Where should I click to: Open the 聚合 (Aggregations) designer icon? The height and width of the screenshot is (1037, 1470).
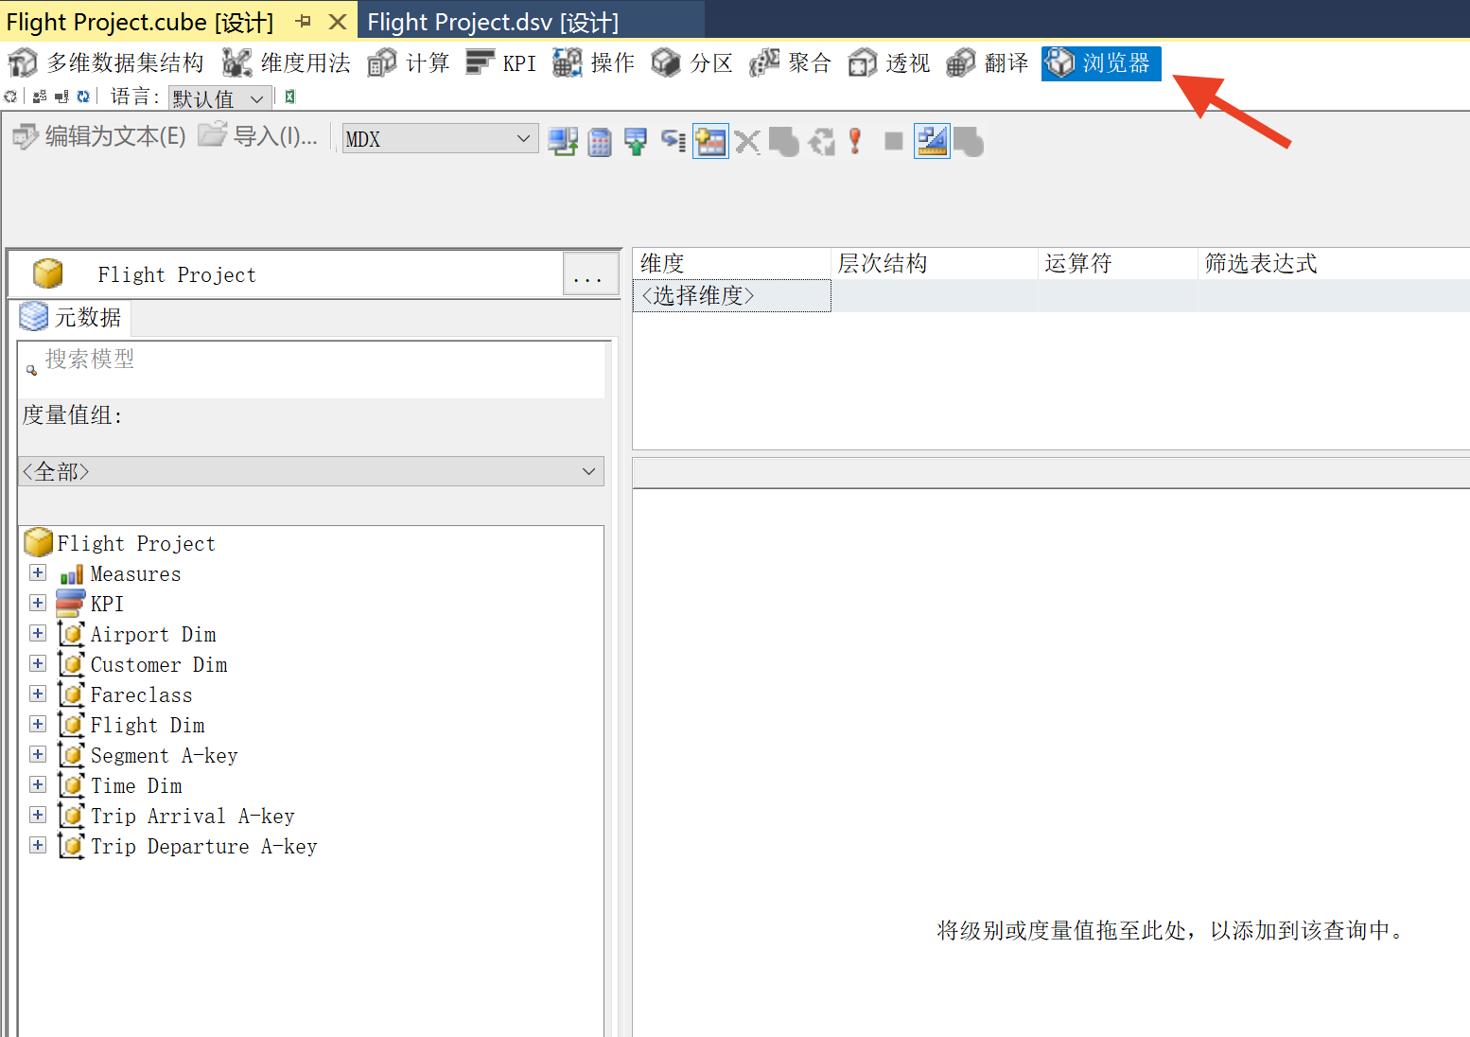pos(764,62)
